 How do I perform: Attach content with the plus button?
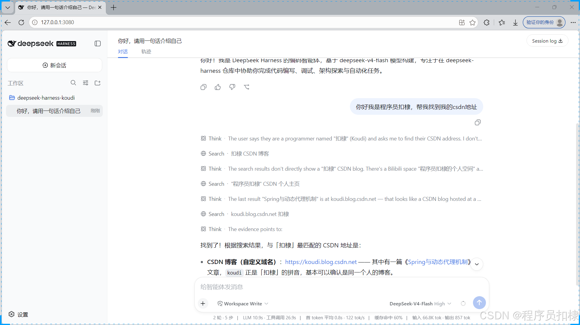(x=203, y=303)
